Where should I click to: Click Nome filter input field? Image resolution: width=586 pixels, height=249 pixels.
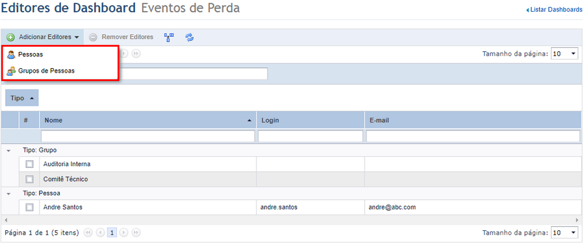pyautogui.click(x=148, y=136)
